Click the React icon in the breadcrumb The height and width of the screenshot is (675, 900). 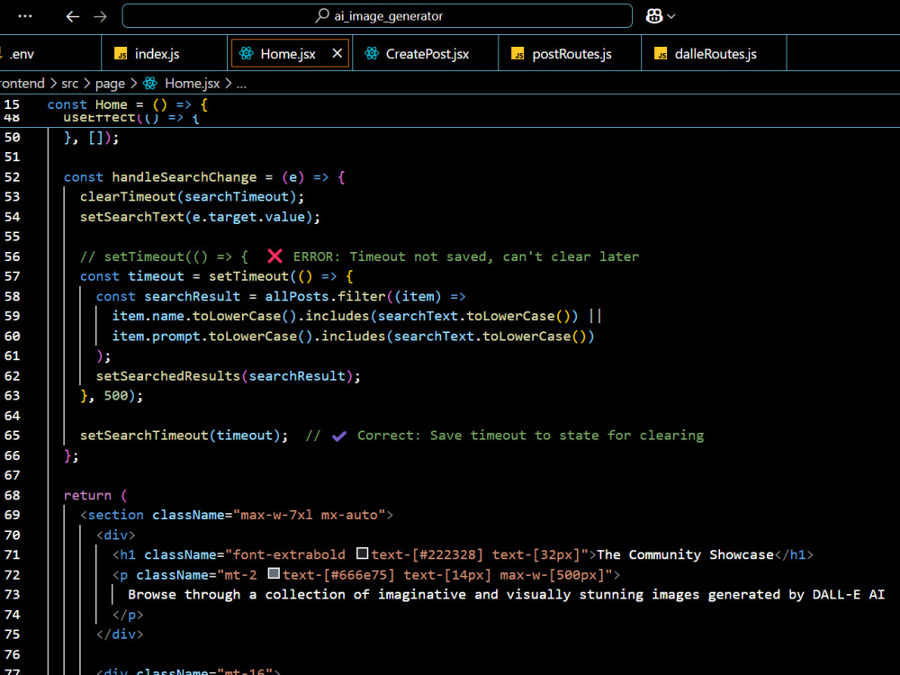[x=150, y=84]
